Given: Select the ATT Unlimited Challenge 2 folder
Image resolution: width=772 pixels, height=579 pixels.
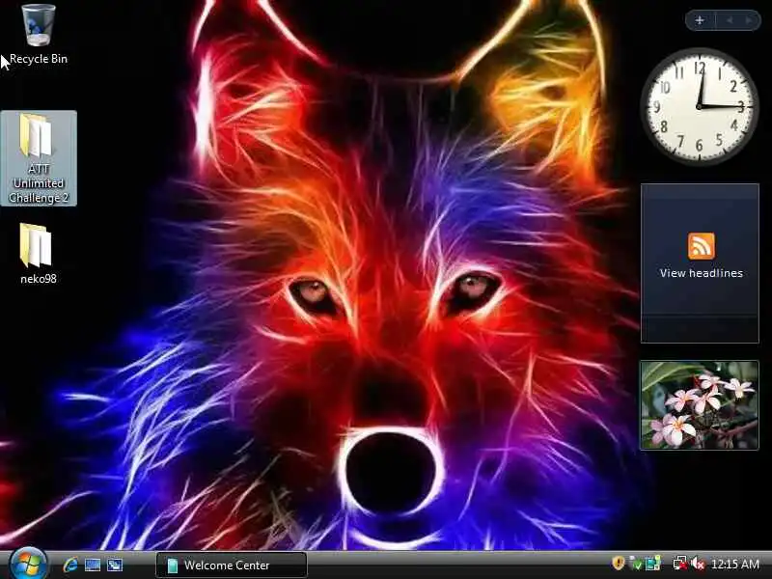Looking at the screenshot, I should (39, 158).
